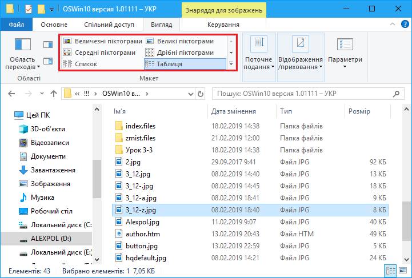Toggle the Preview pane icon
The image size is (412, 278).
[x=48, y=45]
